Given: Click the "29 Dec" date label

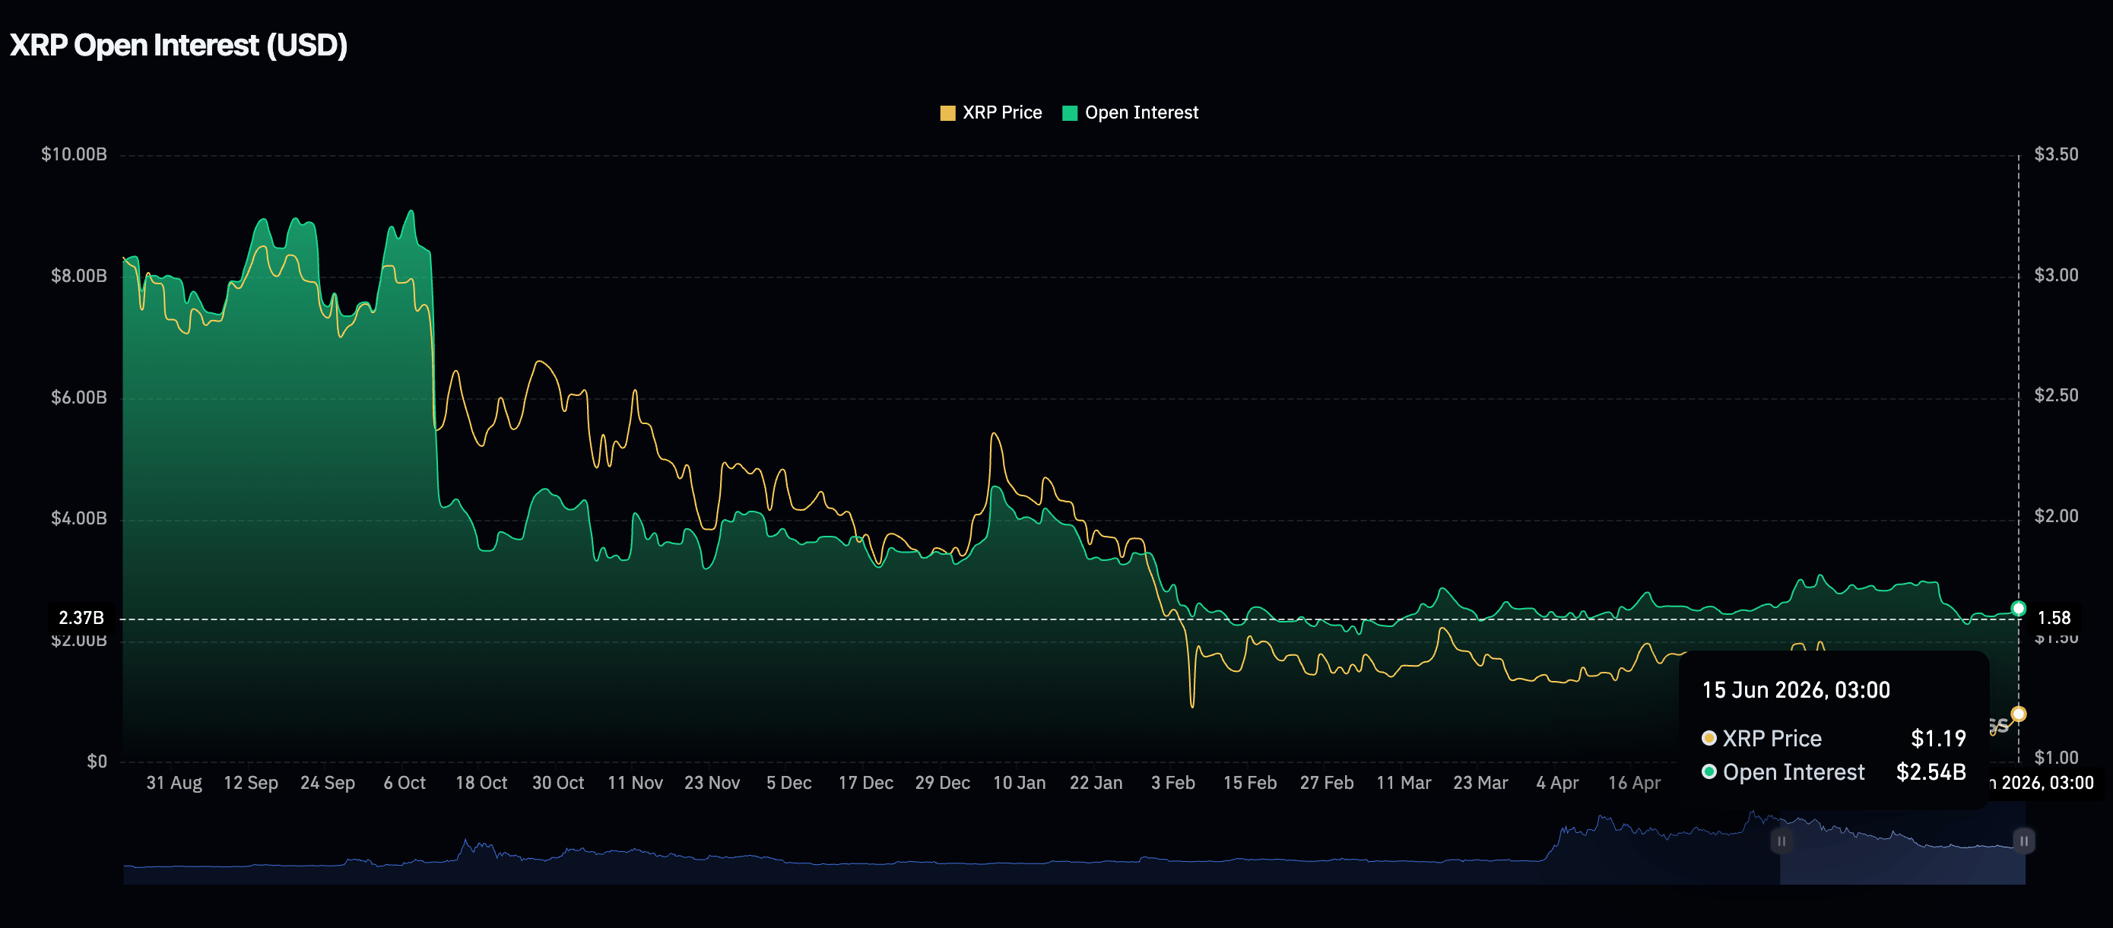Looking at the screenshot, I should click(x=943, y=783).
